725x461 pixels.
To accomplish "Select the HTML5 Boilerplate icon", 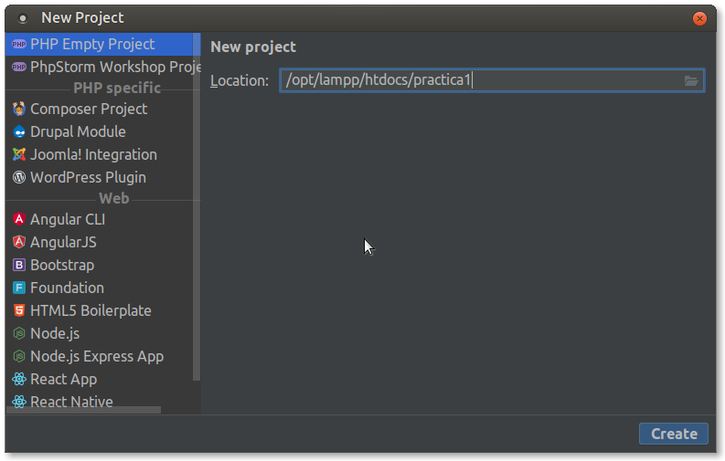I will (19, 310).
